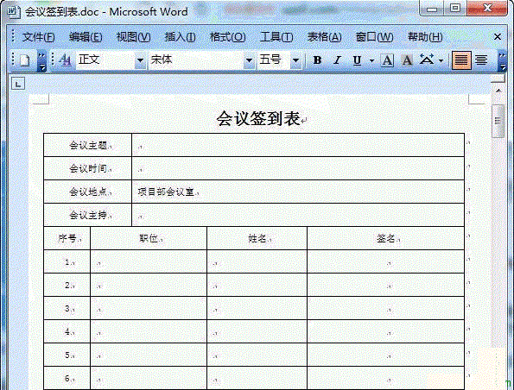Close the document with menu-bar X
The height and width of the screenshot is (390, 514).
pyautogui.click(x=498, y=37)
